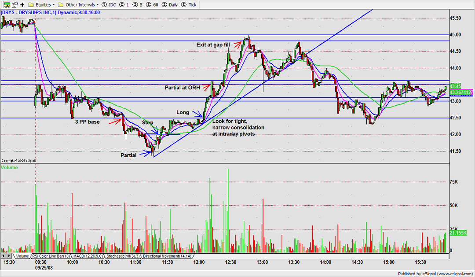Switch to the 1-minute interval

tap(124, 4)
